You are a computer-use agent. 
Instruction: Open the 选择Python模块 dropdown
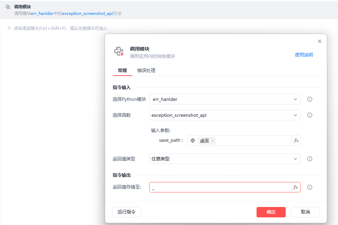pos(225,99)
